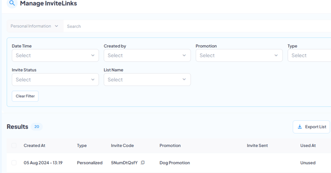The image size is (331, 173).
Task: Open the Personal Information search category dropdown
Action: 35,26
